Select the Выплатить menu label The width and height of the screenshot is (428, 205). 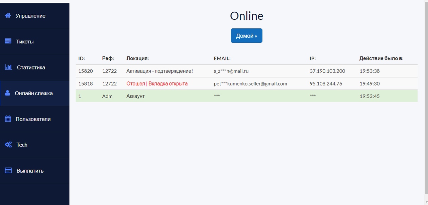point(30,171)
